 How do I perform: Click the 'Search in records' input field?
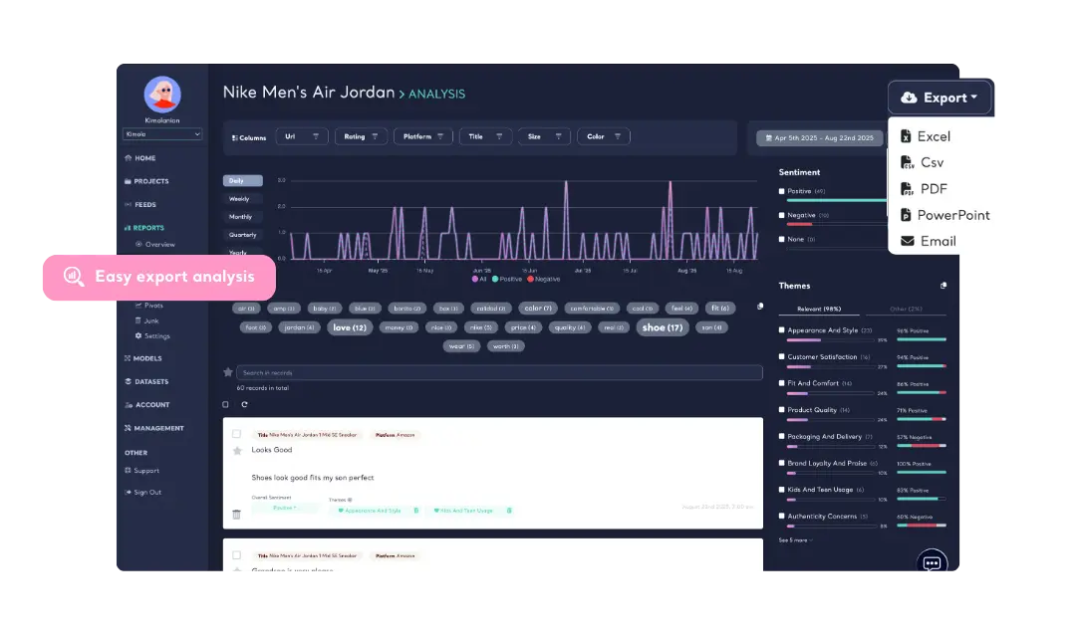click(498, 372)
